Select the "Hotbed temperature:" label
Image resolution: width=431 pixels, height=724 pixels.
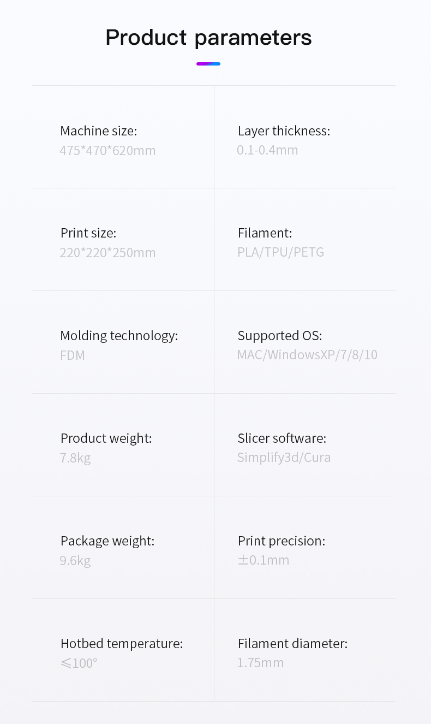click(x=122, y=644)
